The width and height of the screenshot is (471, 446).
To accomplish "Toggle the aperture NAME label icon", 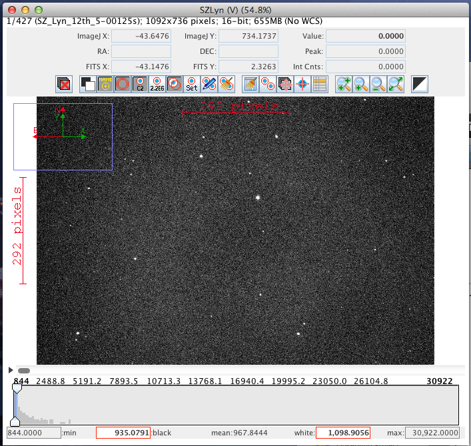I will click(105, 84).
